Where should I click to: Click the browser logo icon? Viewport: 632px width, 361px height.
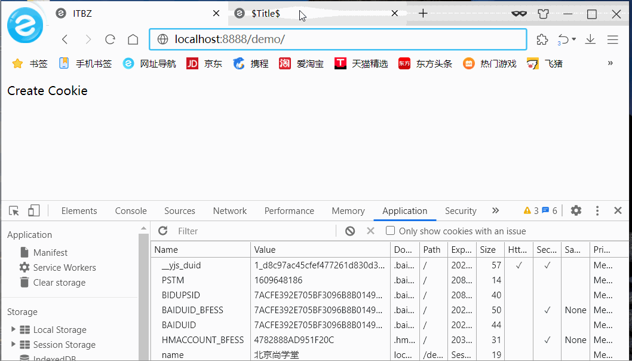point(25,25)
